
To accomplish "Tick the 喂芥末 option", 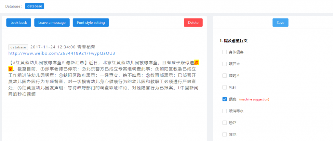I will (224, 64).
